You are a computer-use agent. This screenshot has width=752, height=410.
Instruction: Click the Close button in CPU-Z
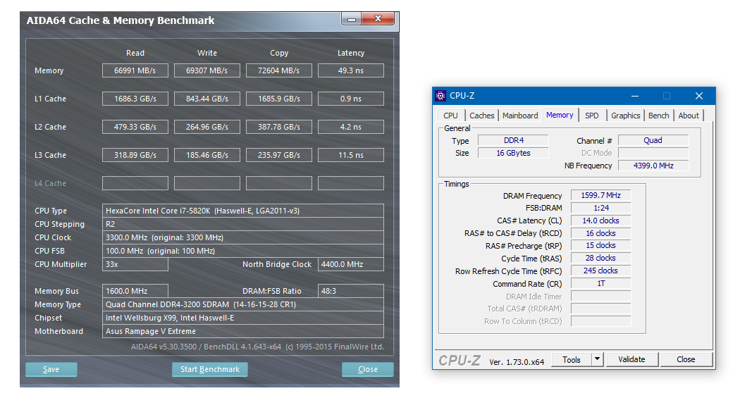(686, 359)
